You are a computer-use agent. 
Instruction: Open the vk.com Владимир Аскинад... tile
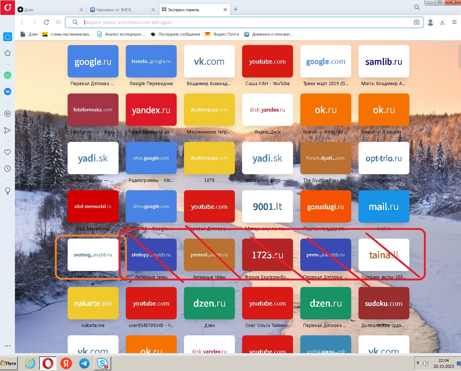pyautogui.click(x=209, y=61)
